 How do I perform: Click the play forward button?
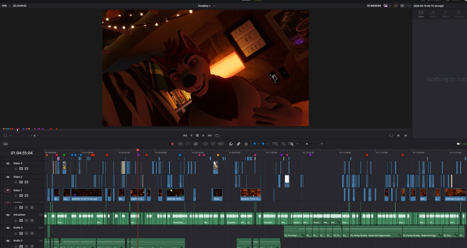coord(203,135)
